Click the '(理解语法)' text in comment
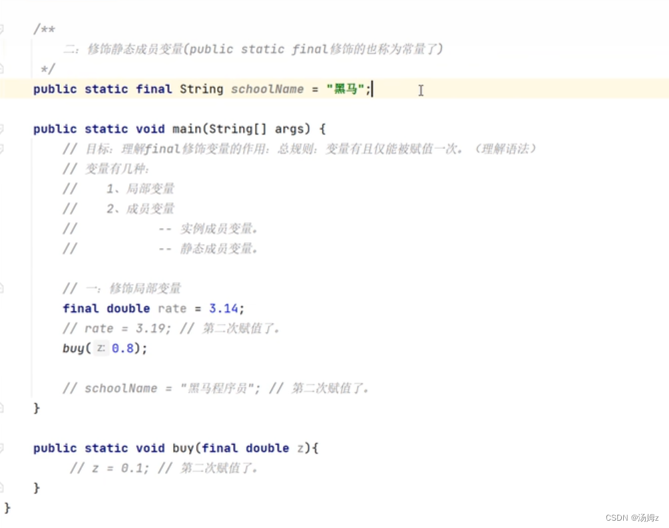The image size is (669, 528). click(x=505, y=149)
